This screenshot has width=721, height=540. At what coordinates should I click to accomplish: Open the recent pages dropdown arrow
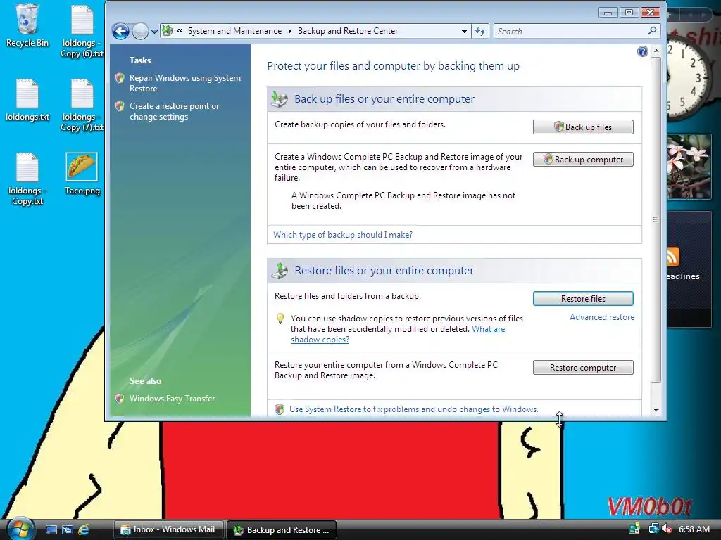point(154,32)
